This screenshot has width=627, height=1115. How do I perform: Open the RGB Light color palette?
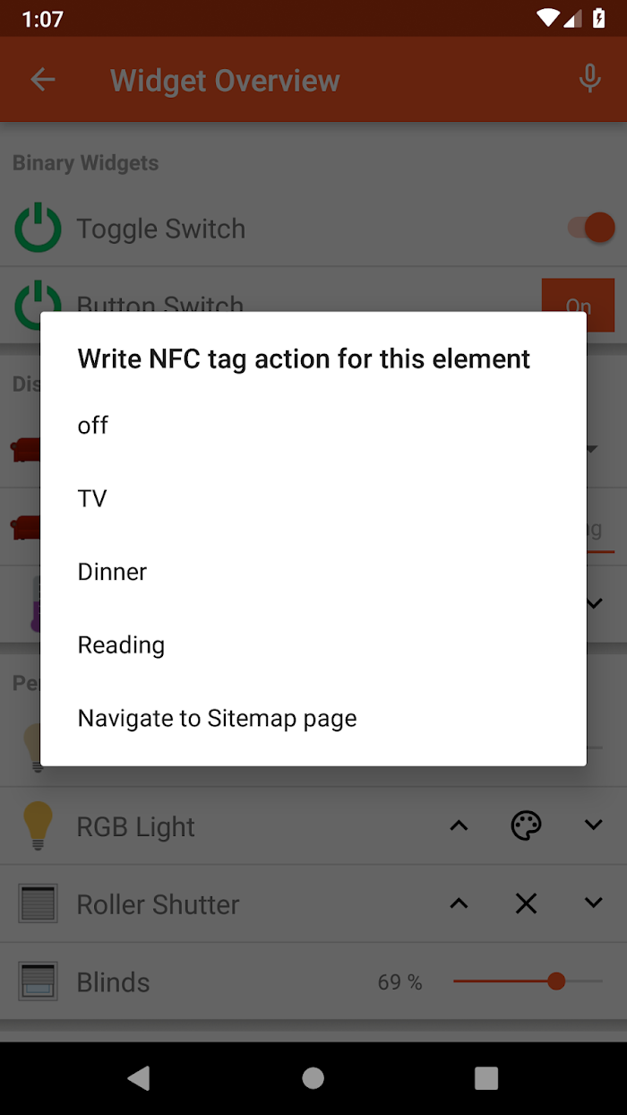527,825
